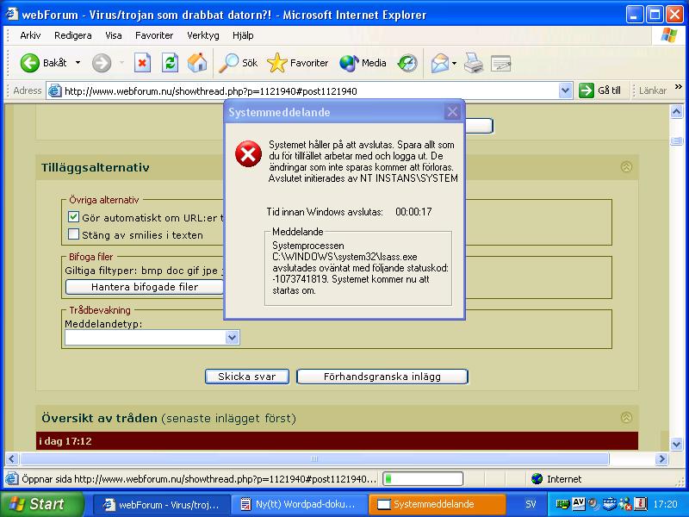Image resolution: width=689 pixels, height=517 pixels.
Task: Open the address bar dropdown
Action: 565,91
